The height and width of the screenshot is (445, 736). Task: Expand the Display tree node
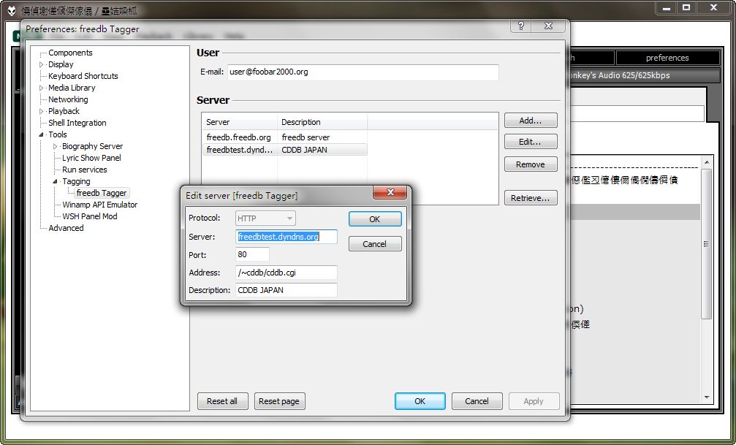pos(42,64)
